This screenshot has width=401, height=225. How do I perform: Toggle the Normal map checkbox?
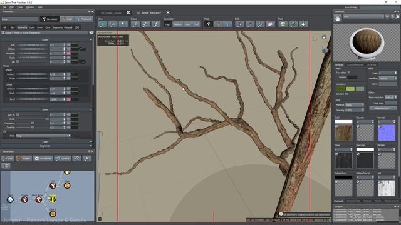coord(380,126)
